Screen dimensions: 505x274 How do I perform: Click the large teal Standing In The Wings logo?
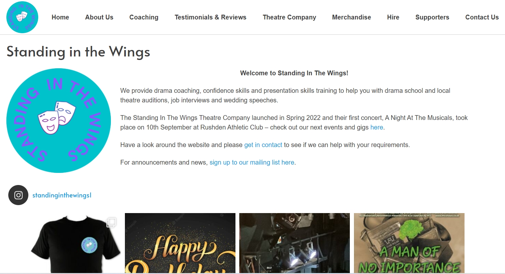click(59, 121)
